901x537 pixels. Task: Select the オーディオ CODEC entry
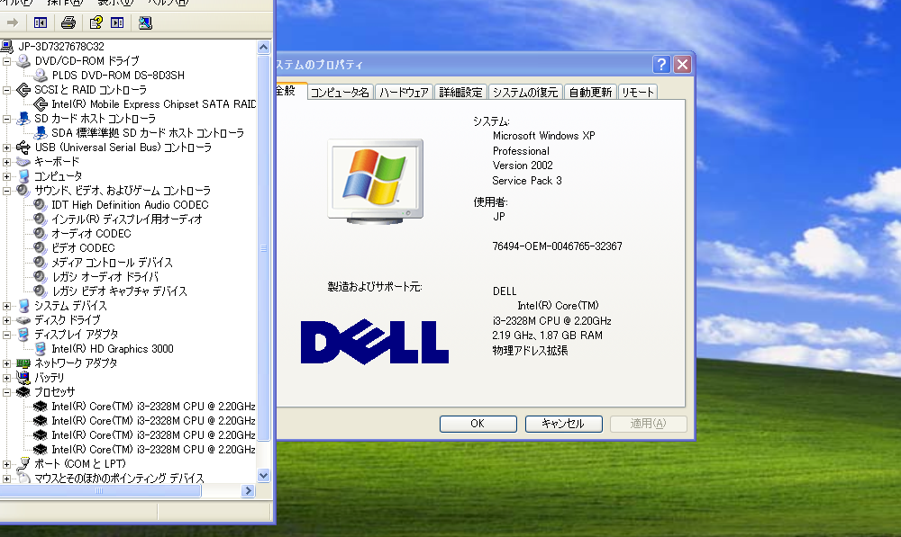point(91,234)
